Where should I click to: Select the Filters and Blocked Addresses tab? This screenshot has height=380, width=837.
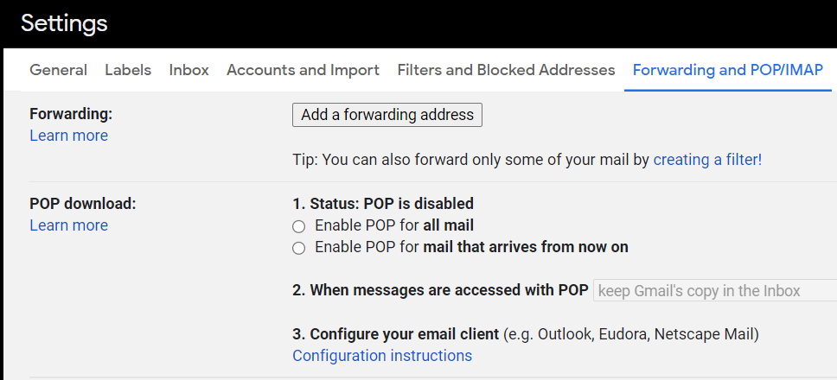tap(506, 70)
